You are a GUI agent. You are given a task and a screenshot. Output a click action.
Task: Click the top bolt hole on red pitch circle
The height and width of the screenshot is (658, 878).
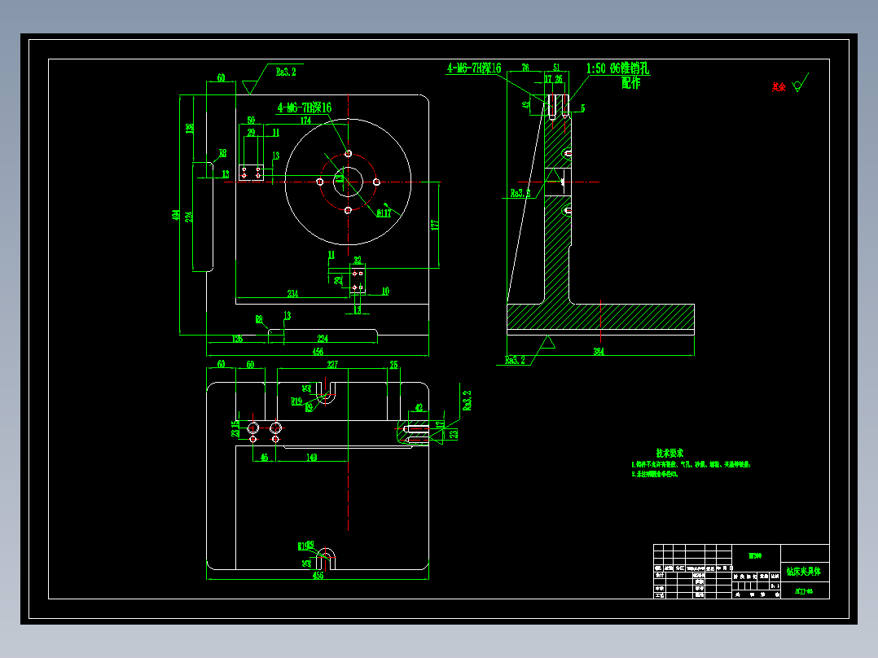pos(349,153)
